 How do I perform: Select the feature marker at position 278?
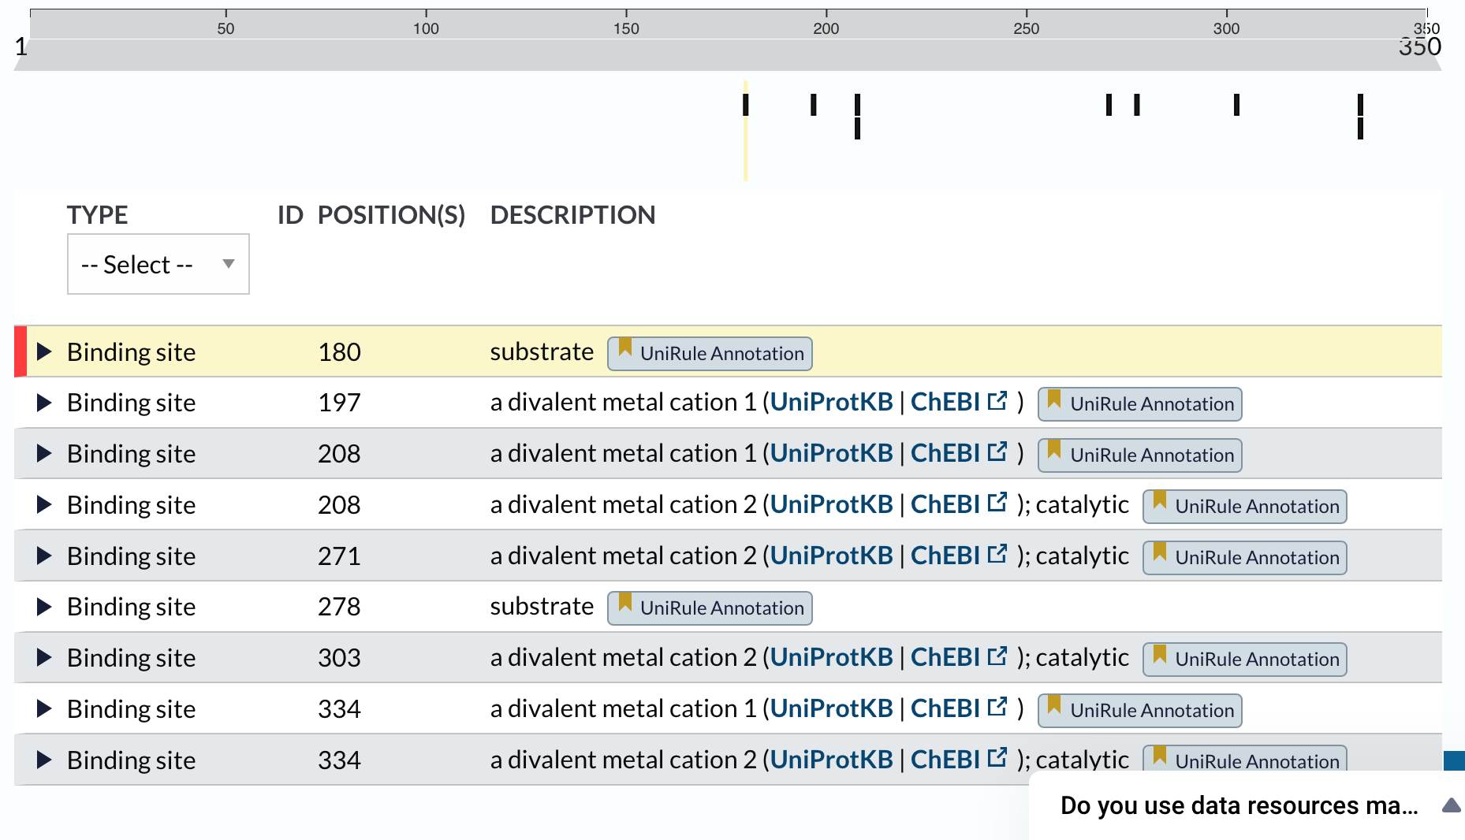pos(1137,105)
